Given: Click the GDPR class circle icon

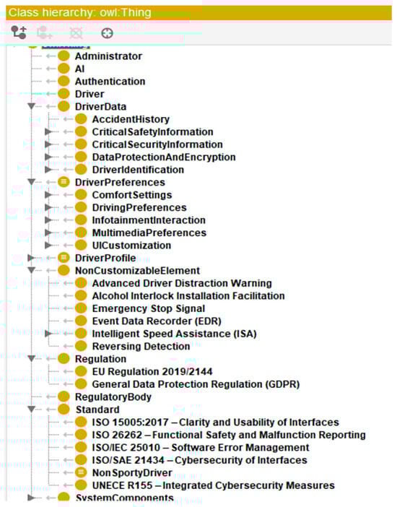Looking at the screenshot, I should click(81, 383).
